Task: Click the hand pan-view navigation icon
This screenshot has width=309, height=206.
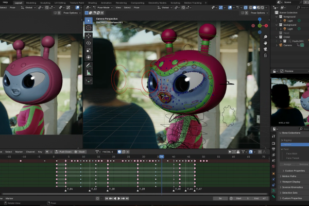Action: (x=265, y=43)
